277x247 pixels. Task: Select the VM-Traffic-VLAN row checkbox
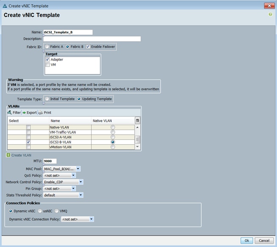click(28, 132)
